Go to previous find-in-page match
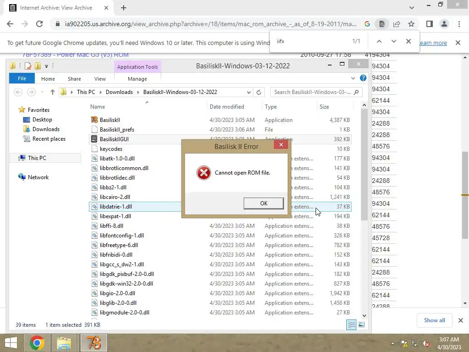This screenshot has height=352, width=469. pyautogui.click(x=379, y=41)
